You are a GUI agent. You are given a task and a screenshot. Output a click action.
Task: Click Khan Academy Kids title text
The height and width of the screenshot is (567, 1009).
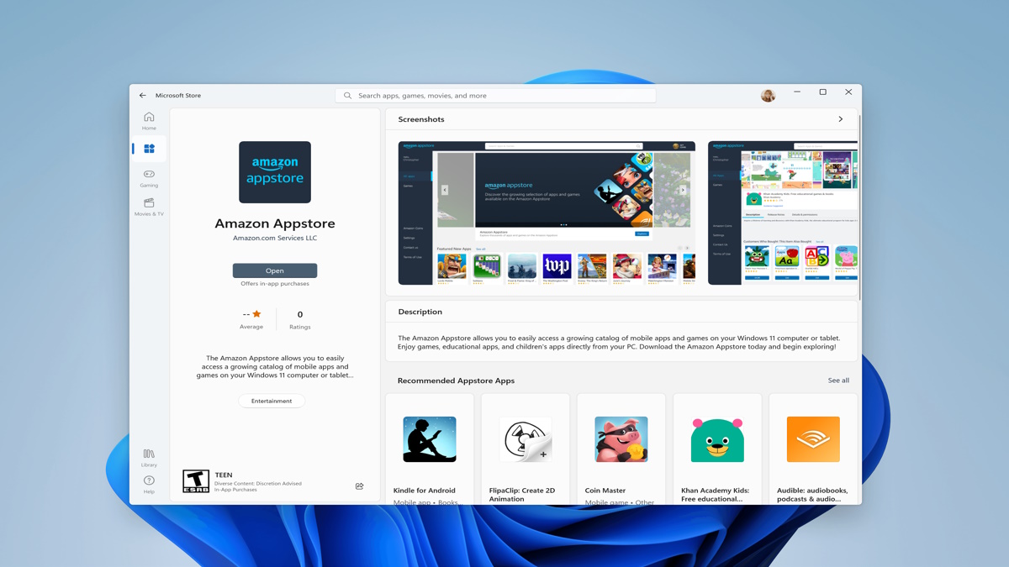(x=715, y=495)
